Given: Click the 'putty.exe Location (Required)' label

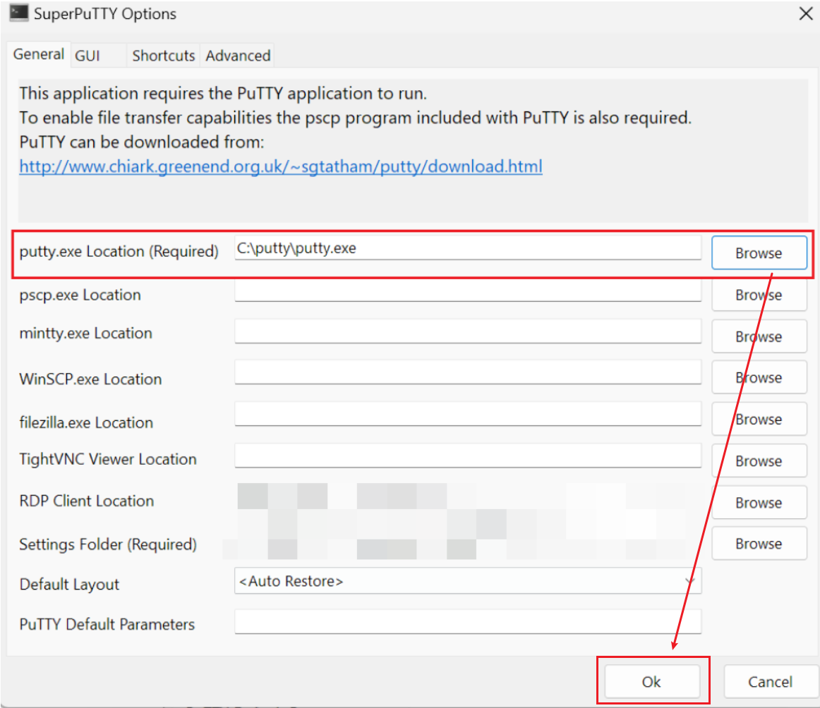Looking at the screenshot, I should (x=119, y=251).
